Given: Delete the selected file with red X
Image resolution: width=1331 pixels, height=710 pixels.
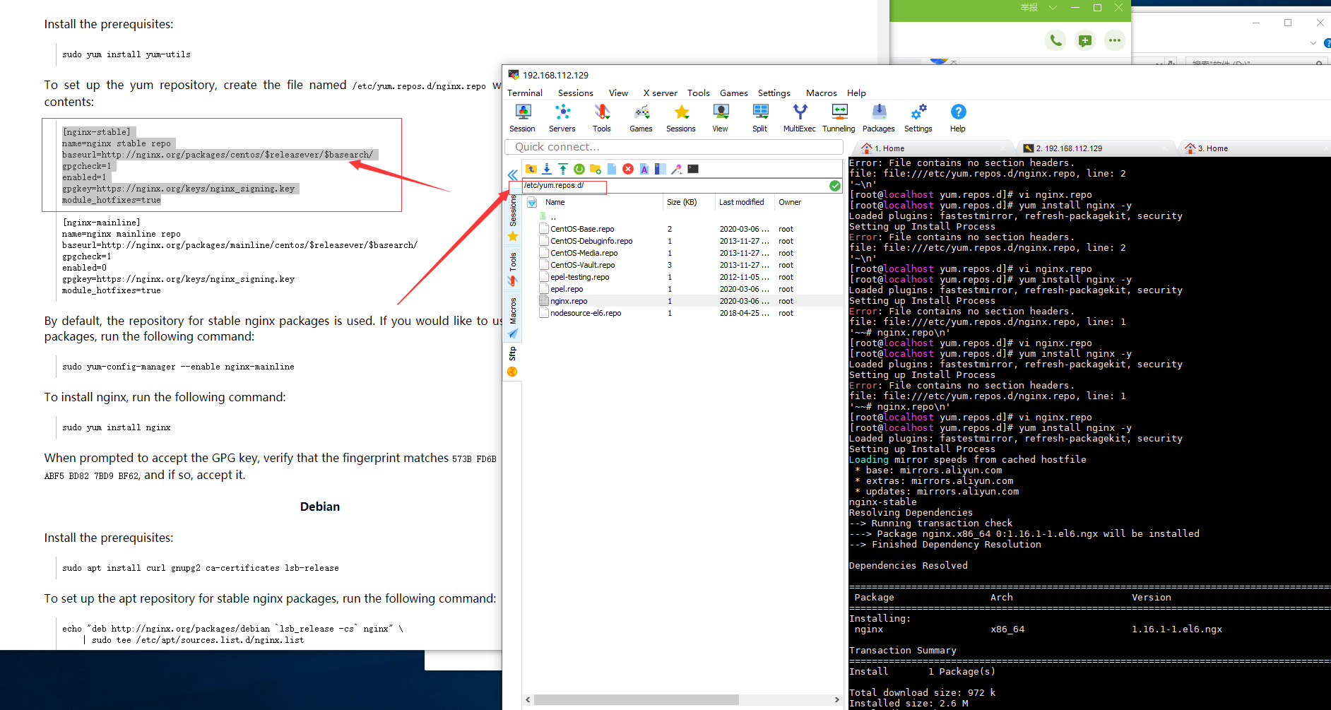Looking at the screenshot, I should (628, 169).
